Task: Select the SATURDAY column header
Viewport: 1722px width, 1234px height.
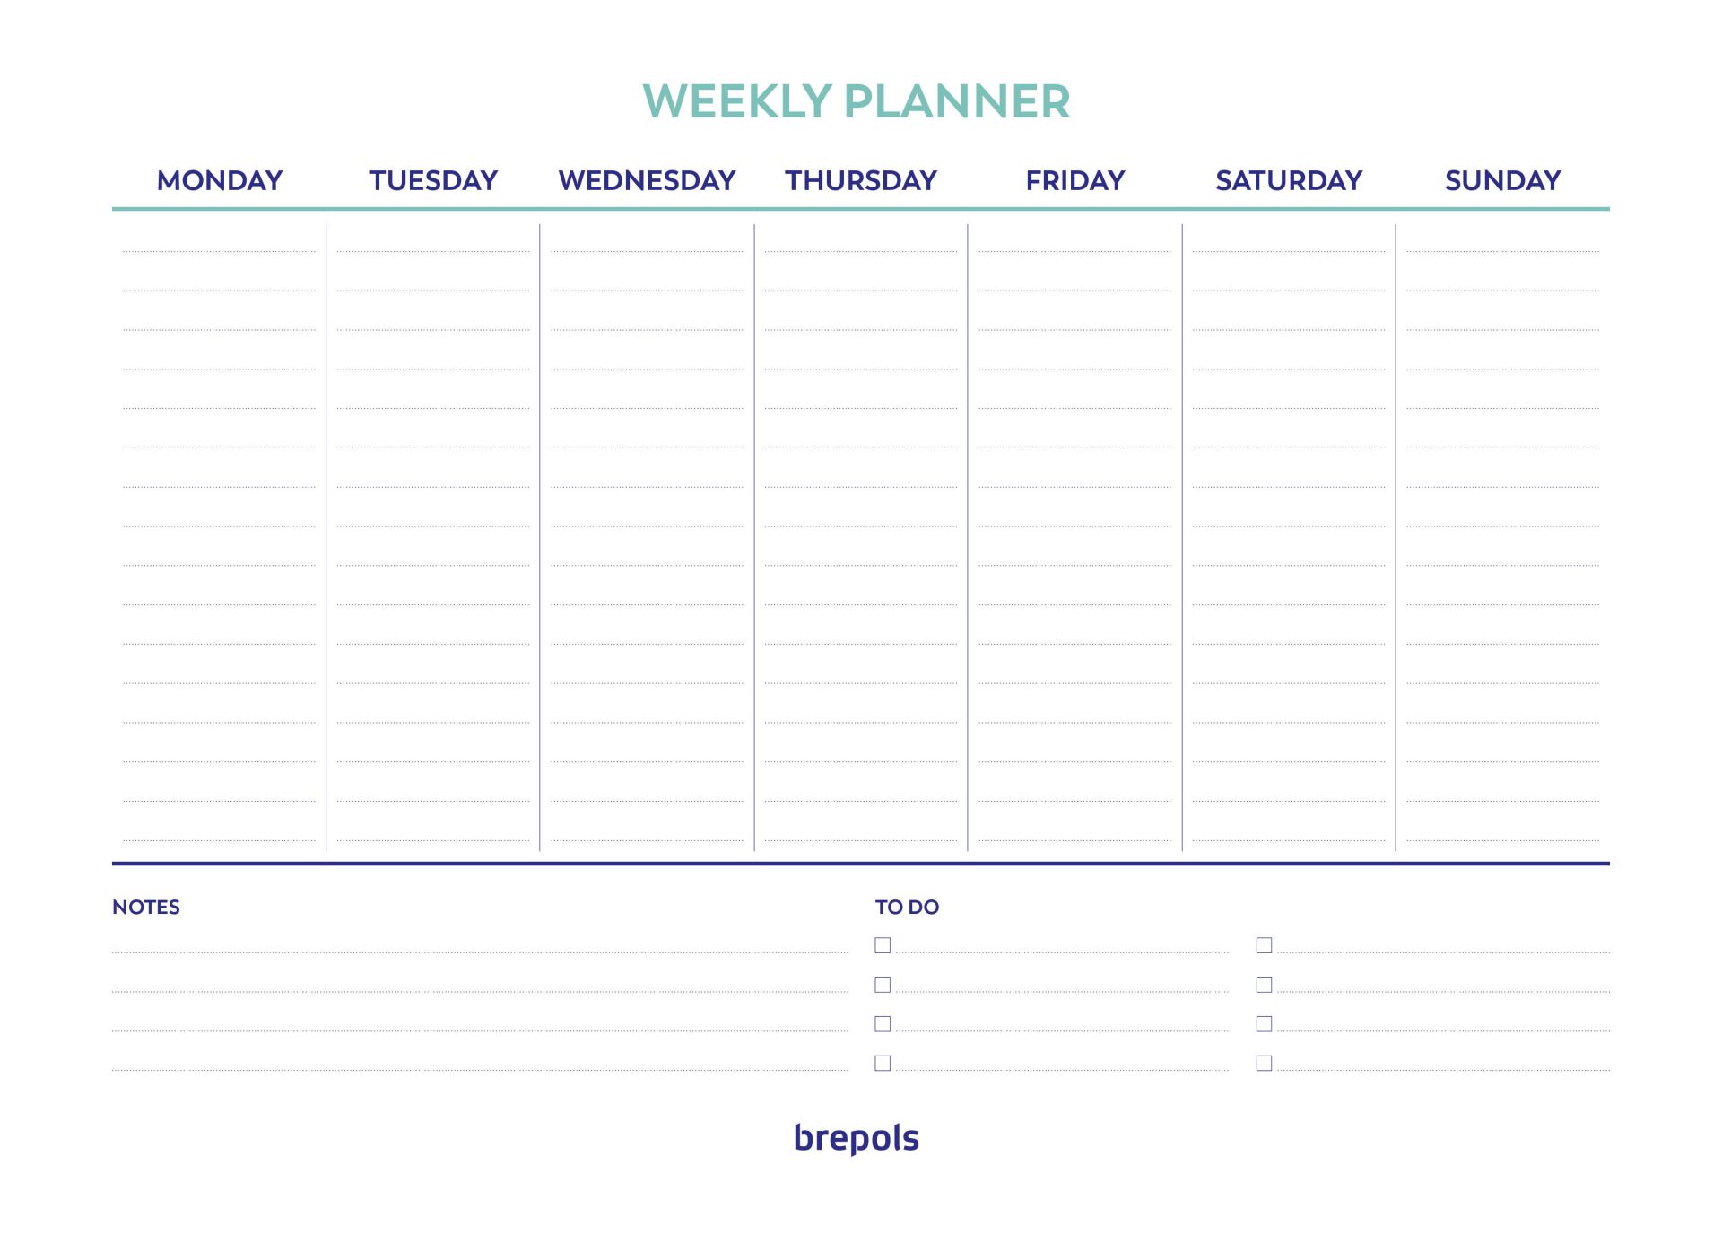Action: tap(1289, 180)
